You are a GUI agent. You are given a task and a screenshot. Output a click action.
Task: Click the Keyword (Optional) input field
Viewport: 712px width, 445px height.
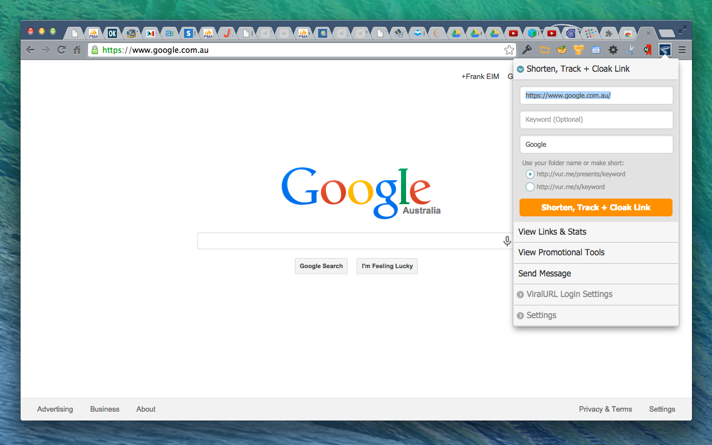click(x=596, y=120)
